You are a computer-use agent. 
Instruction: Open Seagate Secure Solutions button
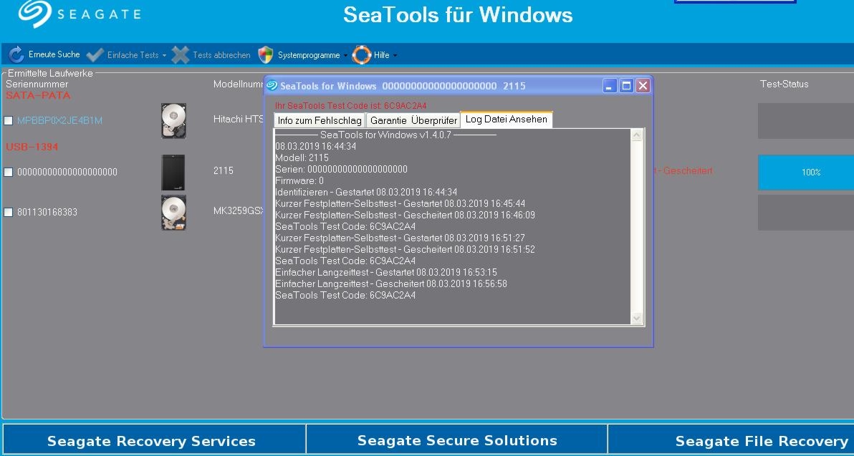click(x=457, y=439)
